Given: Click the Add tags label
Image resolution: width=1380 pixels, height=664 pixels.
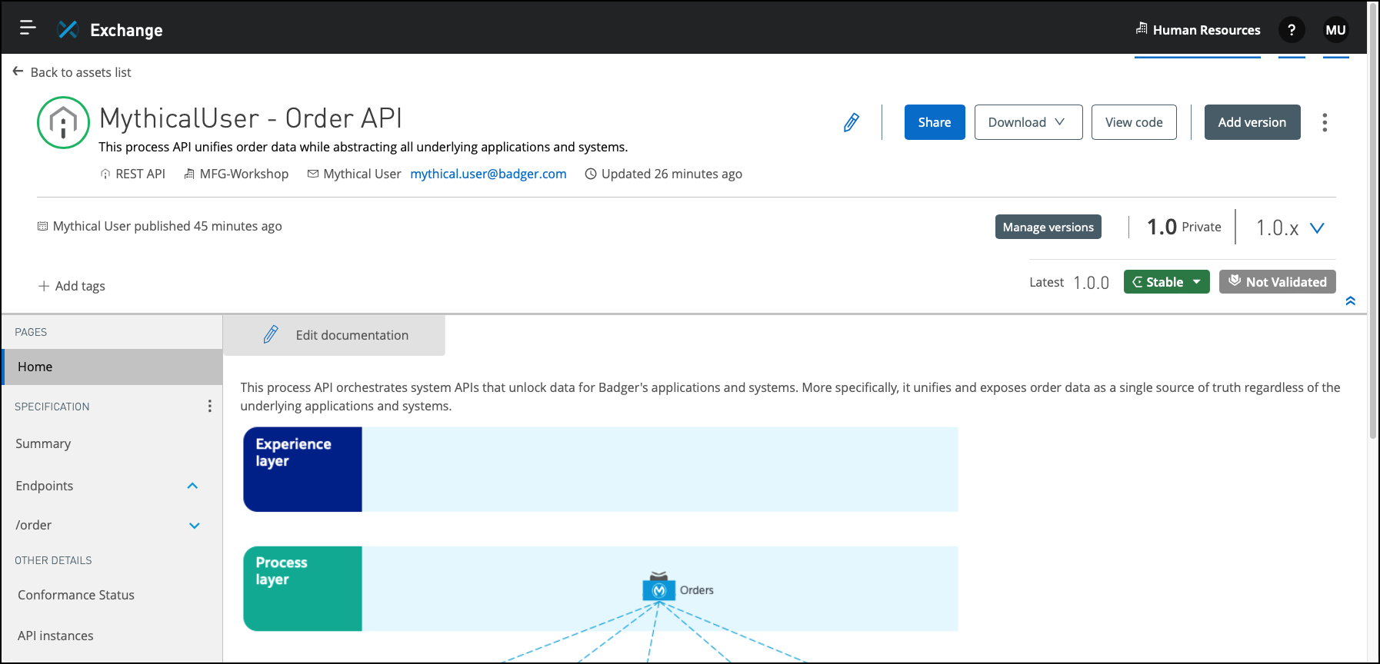Looking at the screenshot, I should click(x=80, y=286).
